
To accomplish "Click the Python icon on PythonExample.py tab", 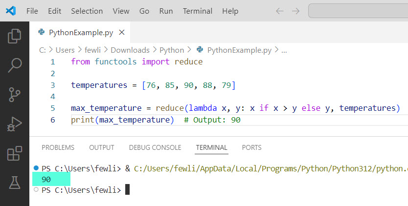I will [42, 32].
